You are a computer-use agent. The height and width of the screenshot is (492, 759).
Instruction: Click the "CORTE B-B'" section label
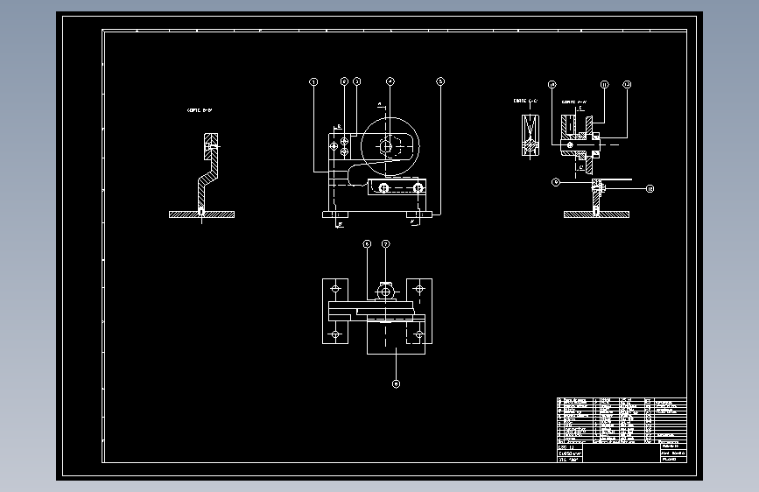[200, 110]
